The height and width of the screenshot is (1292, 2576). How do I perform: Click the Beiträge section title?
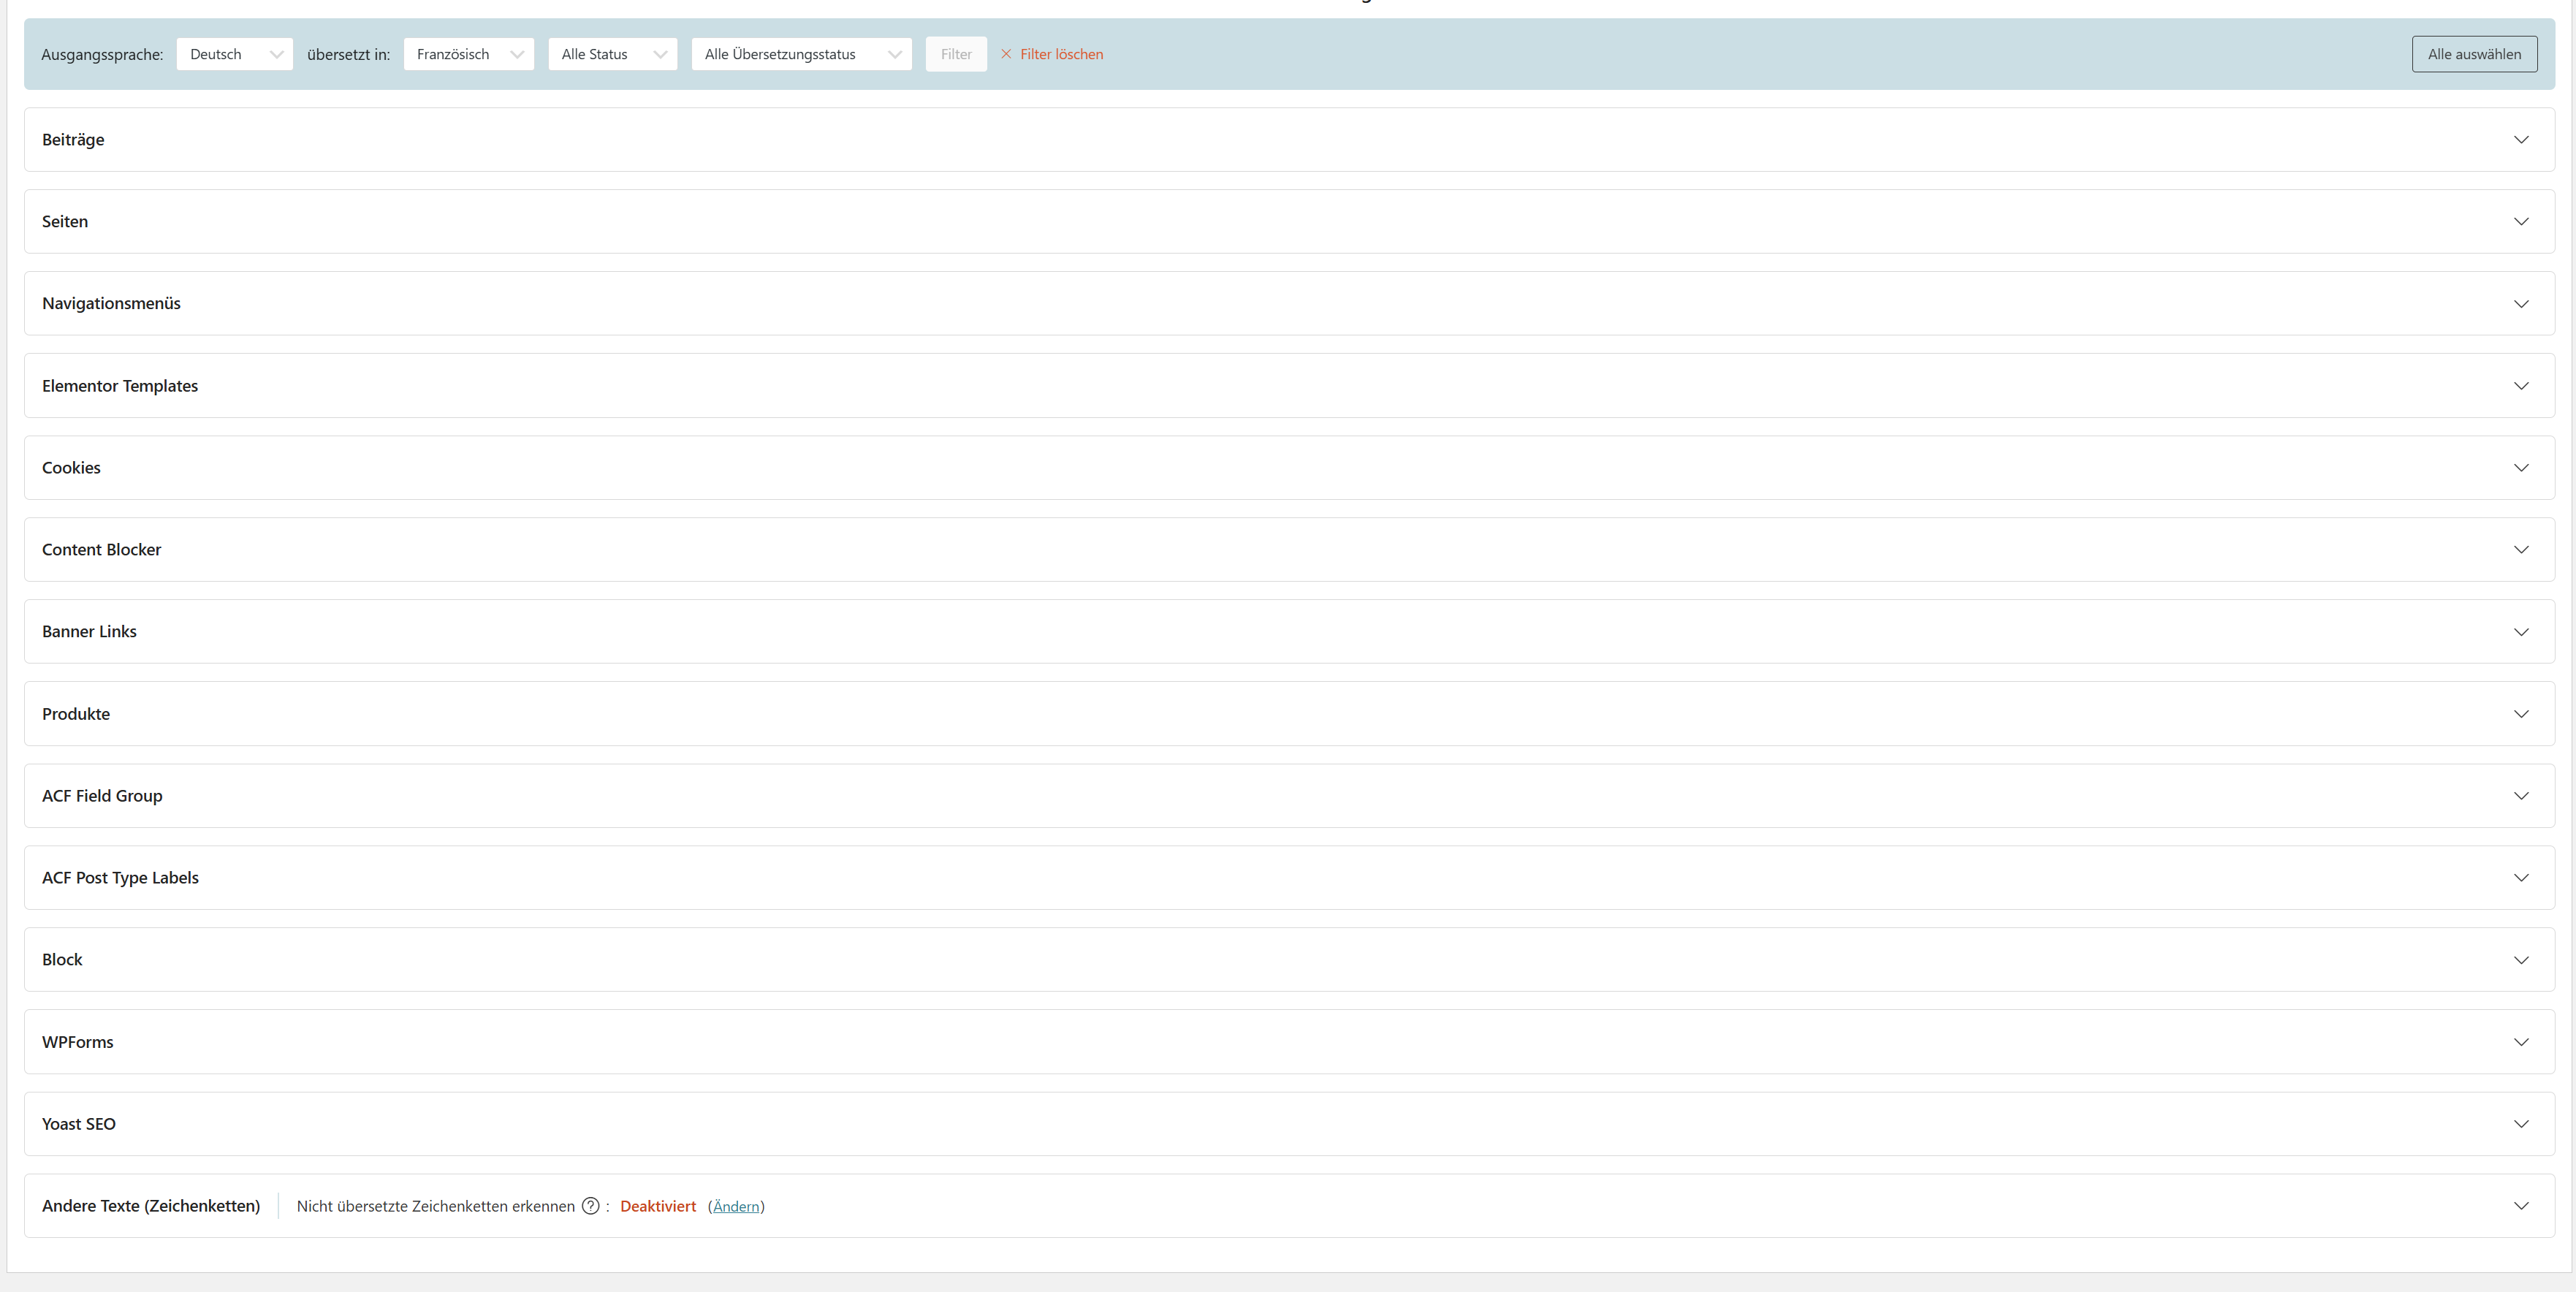tap(73, 140)
